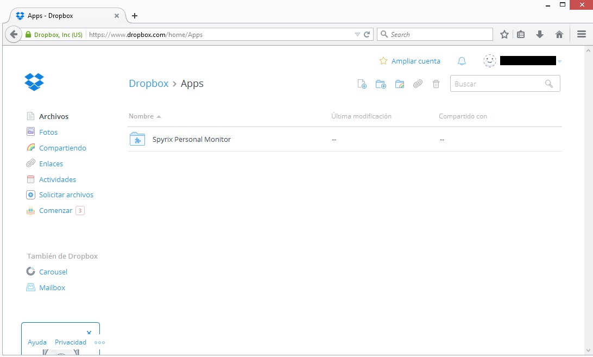
Task: Click the Carousel swirl icon
Action: click(x=30, y=271)
